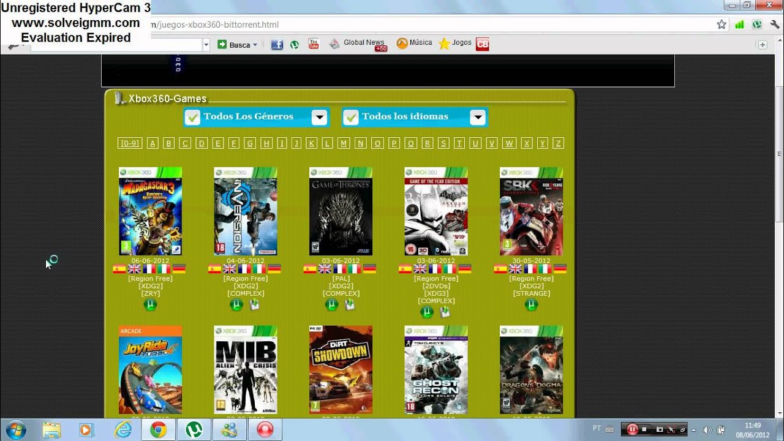The height and width of the screenshot is (441, 784).
Task: Bookmark this page with the star icon
Action: pos(722,24)
